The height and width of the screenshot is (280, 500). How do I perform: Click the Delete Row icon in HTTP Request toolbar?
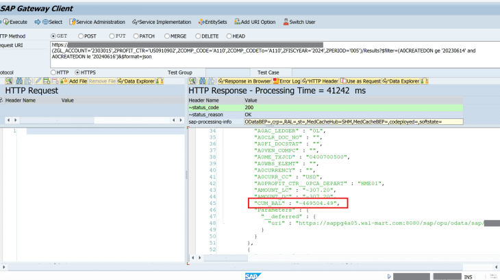coord(55,81)
